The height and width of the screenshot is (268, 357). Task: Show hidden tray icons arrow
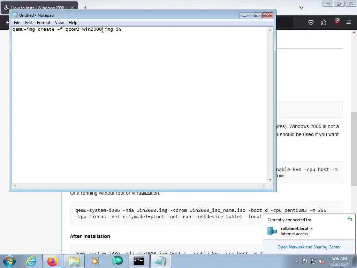tap(296, 261)
